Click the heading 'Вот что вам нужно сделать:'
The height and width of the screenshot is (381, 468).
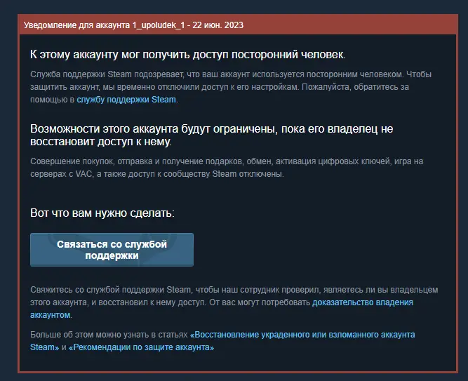tap(102, 213)
